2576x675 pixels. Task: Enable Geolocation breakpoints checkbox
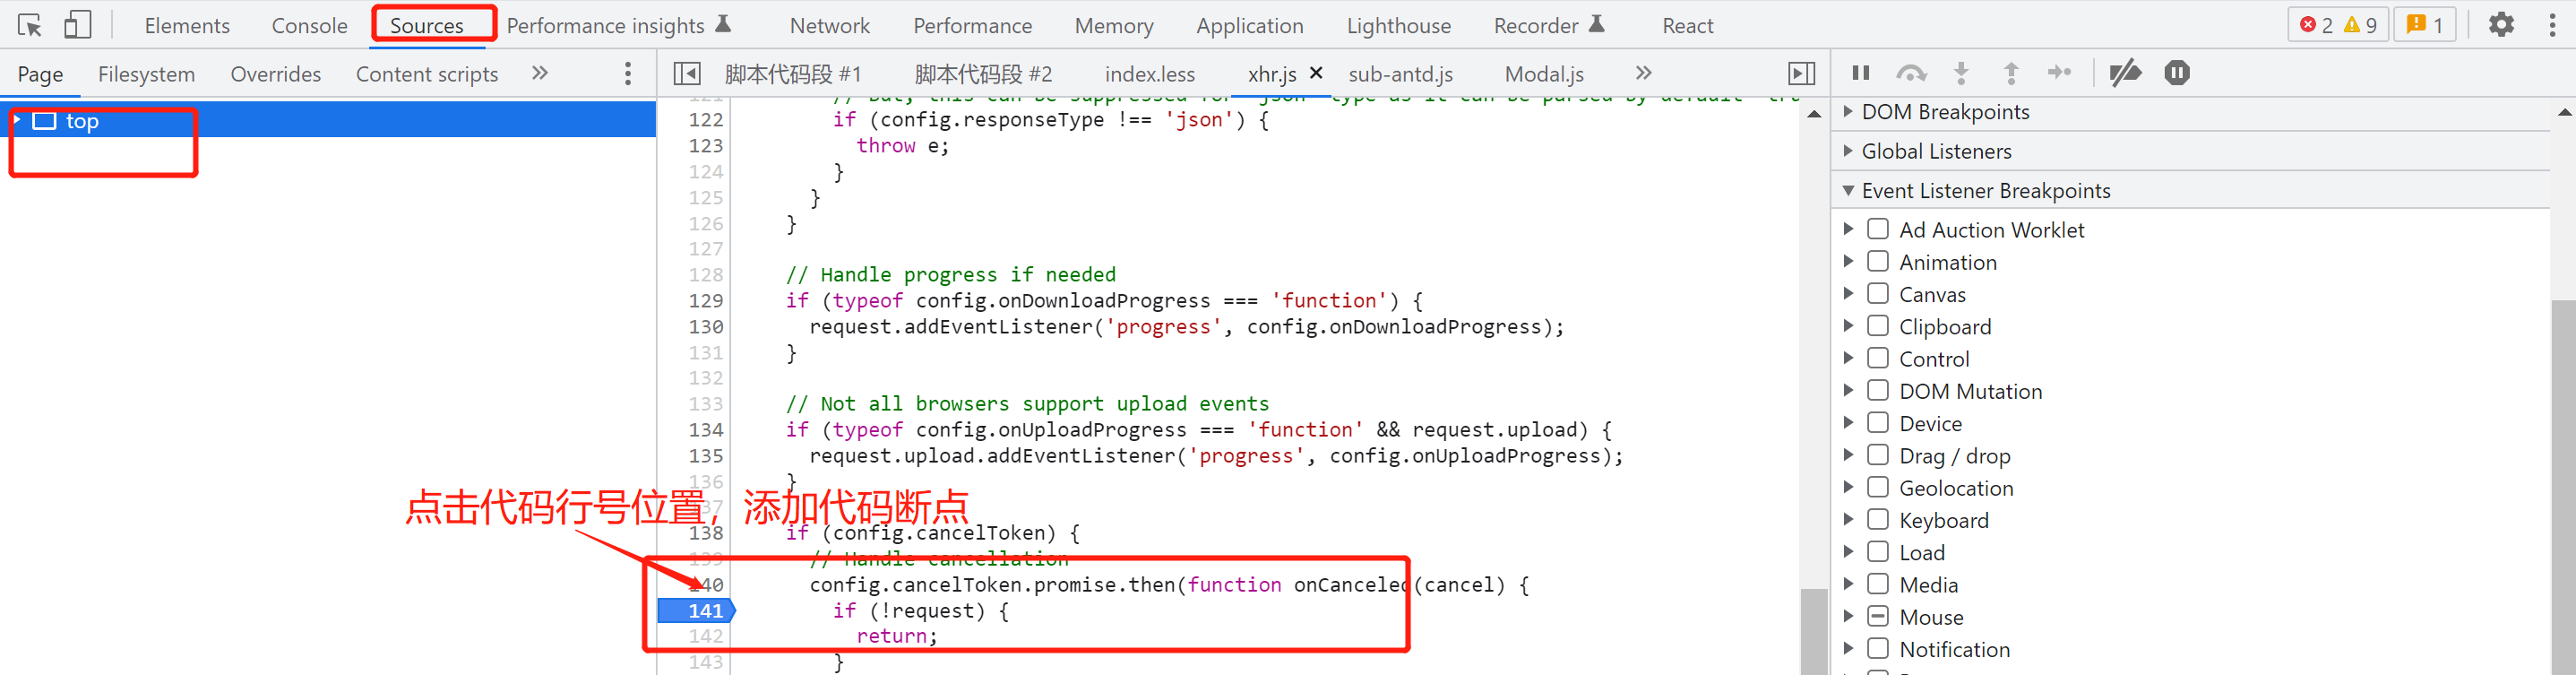[1878, 487]
